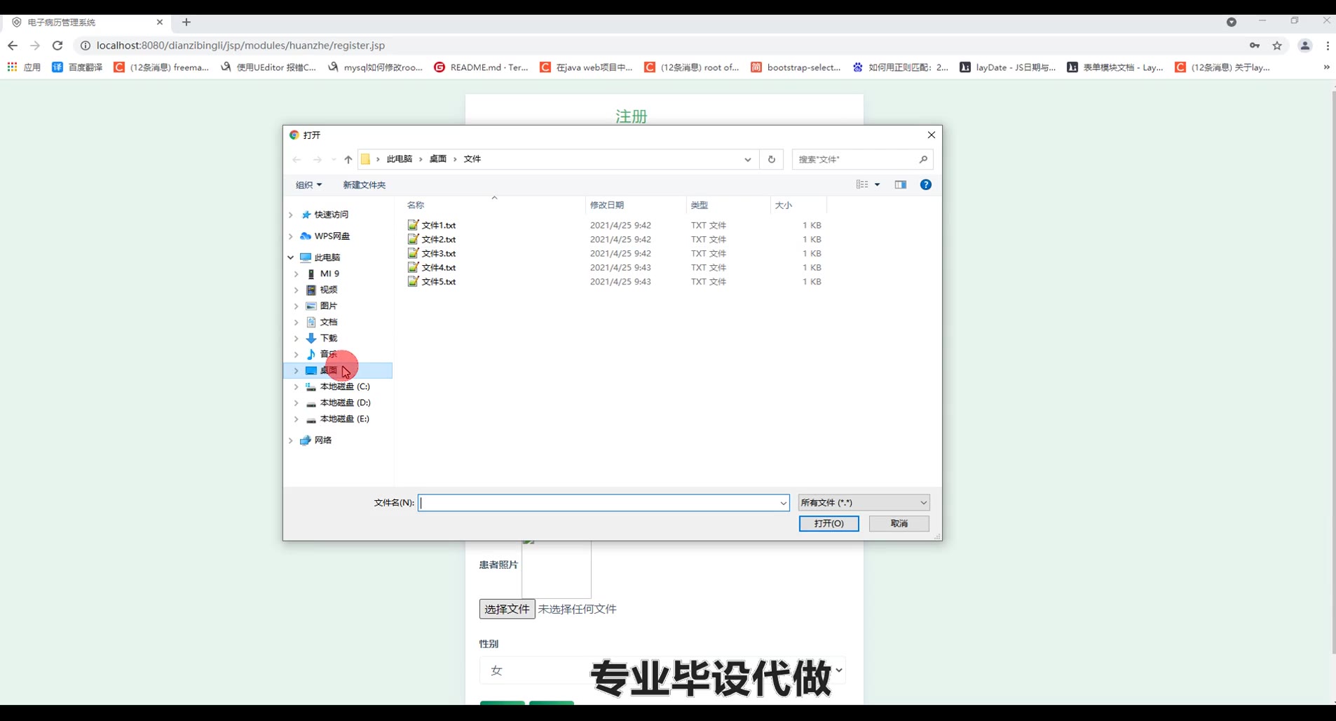
Task: Open the README.md bookmark
Action: point(481,67)
